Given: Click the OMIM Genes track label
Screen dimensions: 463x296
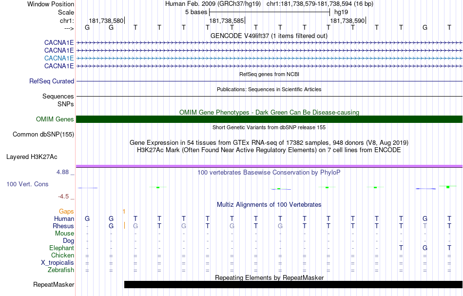Looking at the screenshot, I should click(x=55, y=119).
